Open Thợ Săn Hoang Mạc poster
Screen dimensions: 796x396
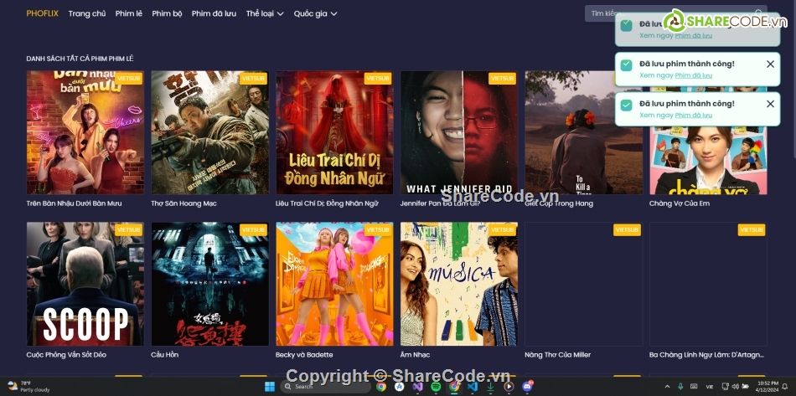tap(209, 132)
